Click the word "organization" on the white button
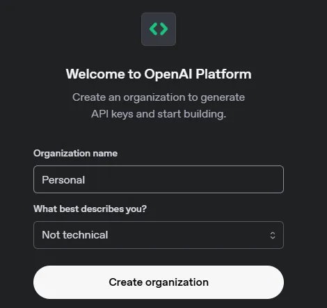Image resolution: width=327 pixels, height=308 pixels. pyautogui.click(x=177, y=282)
